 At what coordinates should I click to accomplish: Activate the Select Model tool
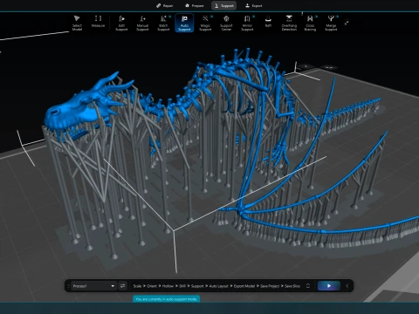pos(77,23)
